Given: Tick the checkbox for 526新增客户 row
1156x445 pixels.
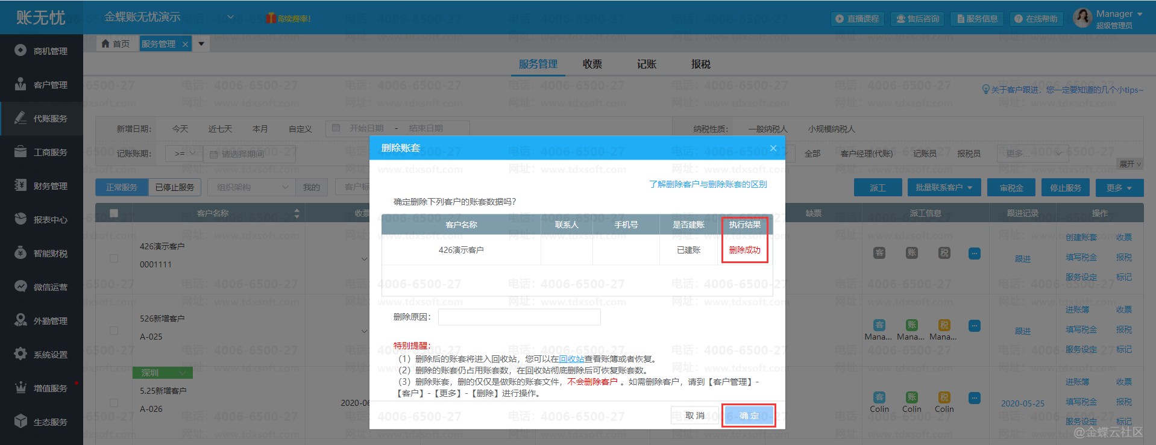Looking at the screenshot, I should 114,331.
